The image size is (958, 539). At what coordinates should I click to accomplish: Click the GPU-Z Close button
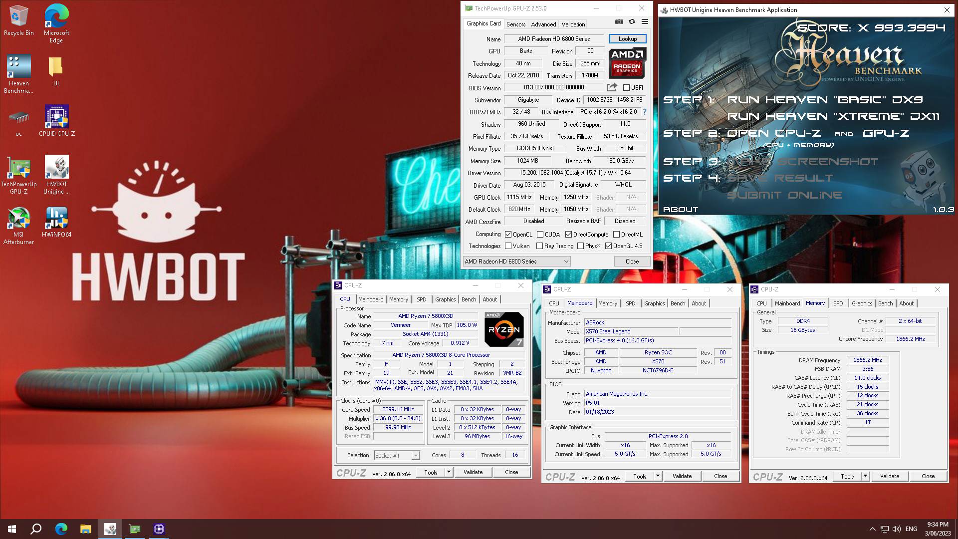point(632,262)
